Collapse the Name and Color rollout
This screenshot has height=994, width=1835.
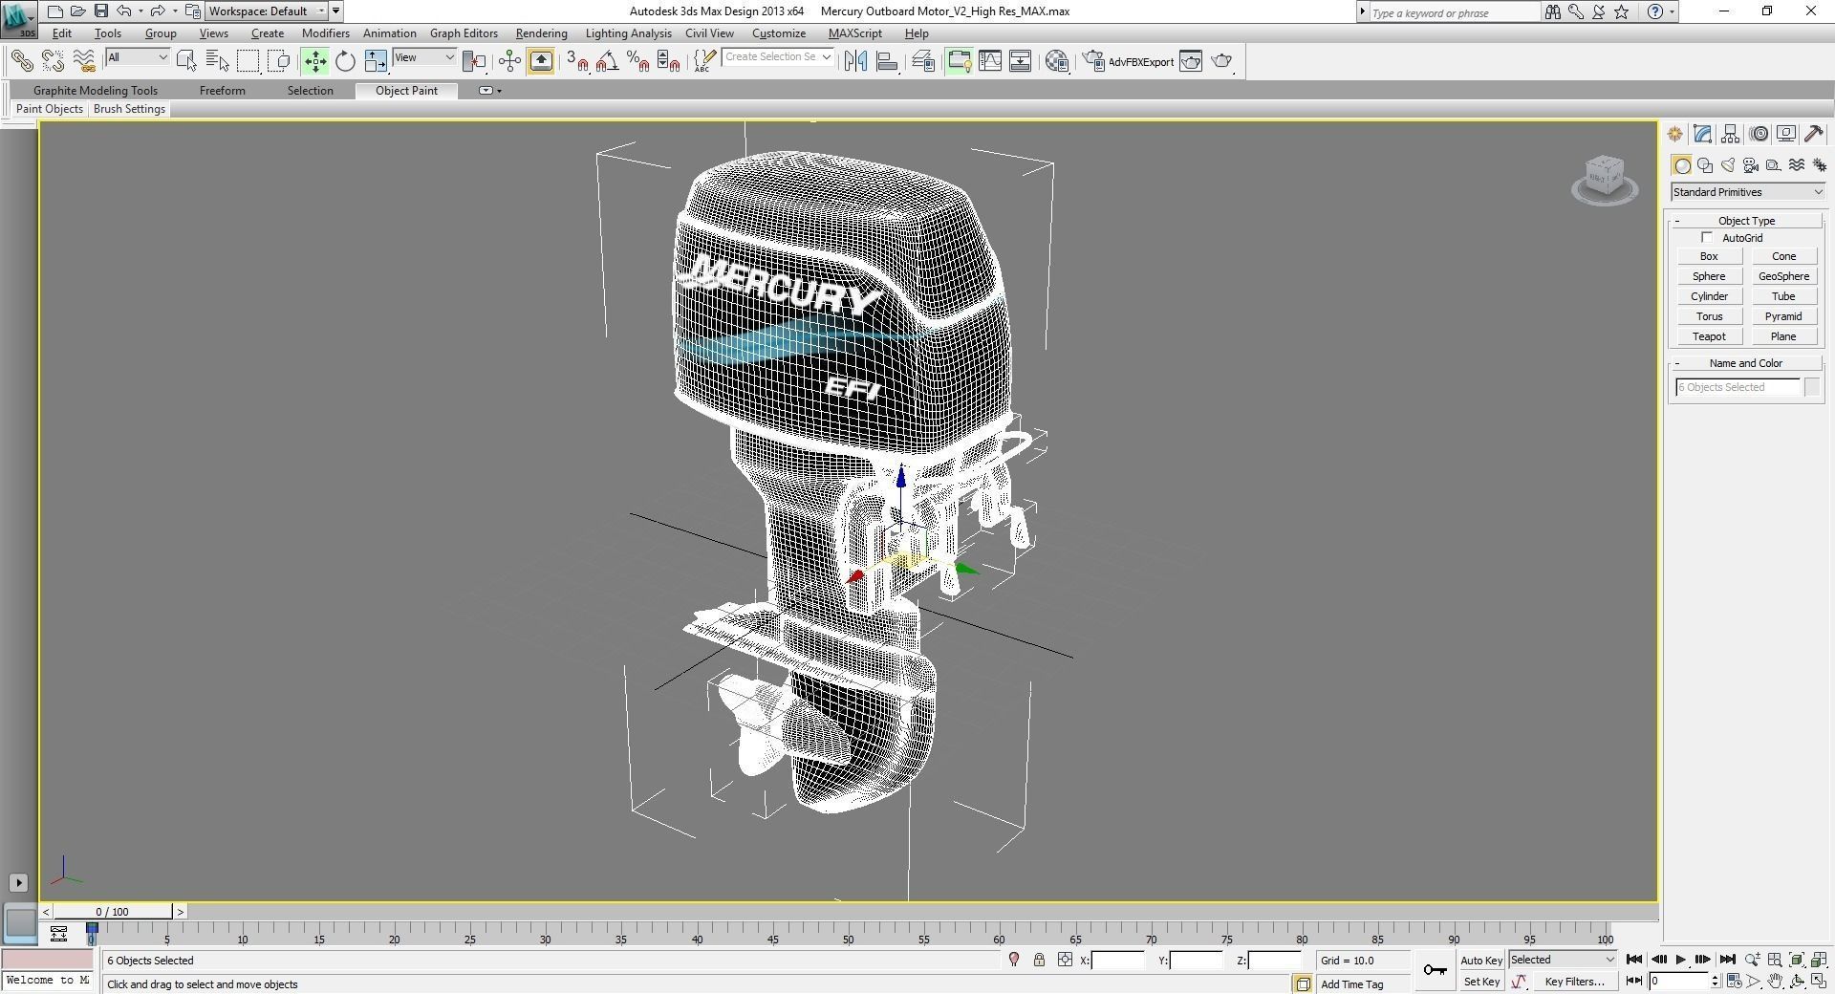[1746, 363]
